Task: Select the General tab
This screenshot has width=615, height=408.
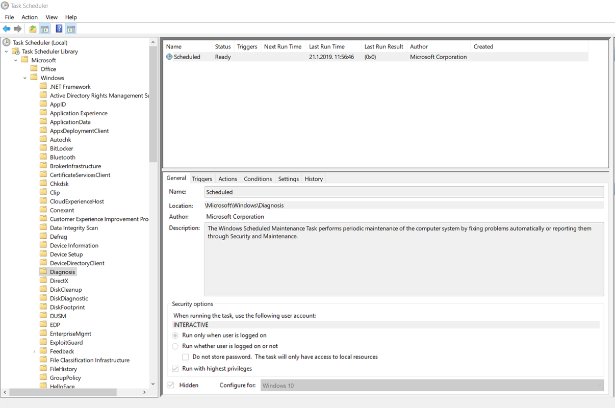Action: tap(176, 178)
